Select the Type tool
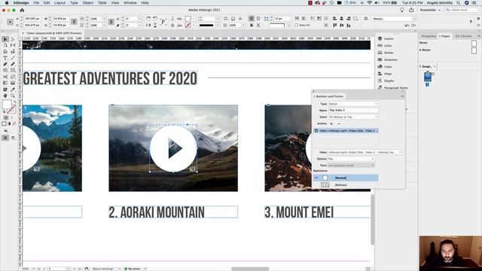Image resolution: width=482 pixels, height=271 pixels. pyautogui.click(x=5, y=58)
